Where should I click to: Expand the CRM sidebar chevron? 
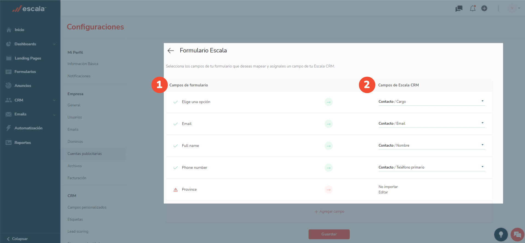pos(54,100)
